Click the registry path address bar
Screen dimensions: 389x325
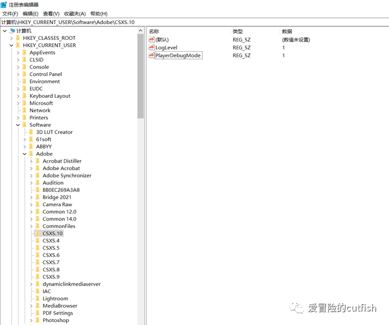(x=194, y=22)
